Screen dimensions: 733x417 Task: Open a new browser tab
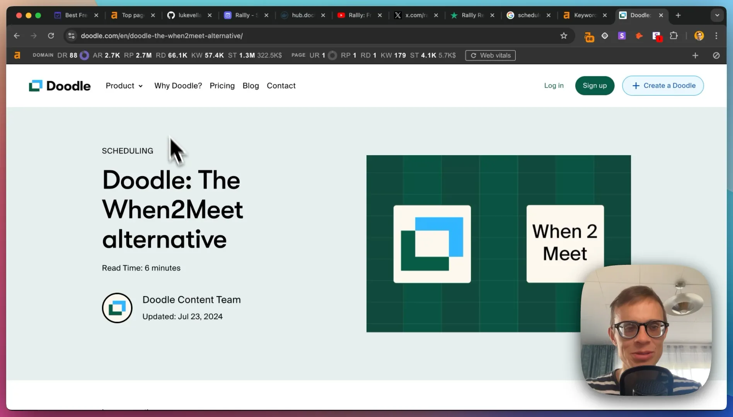[x=678, y=15]
